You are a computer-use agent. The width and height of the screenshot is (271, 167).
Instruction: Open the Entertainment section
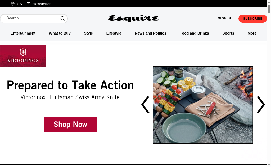(x=23, y=33)
